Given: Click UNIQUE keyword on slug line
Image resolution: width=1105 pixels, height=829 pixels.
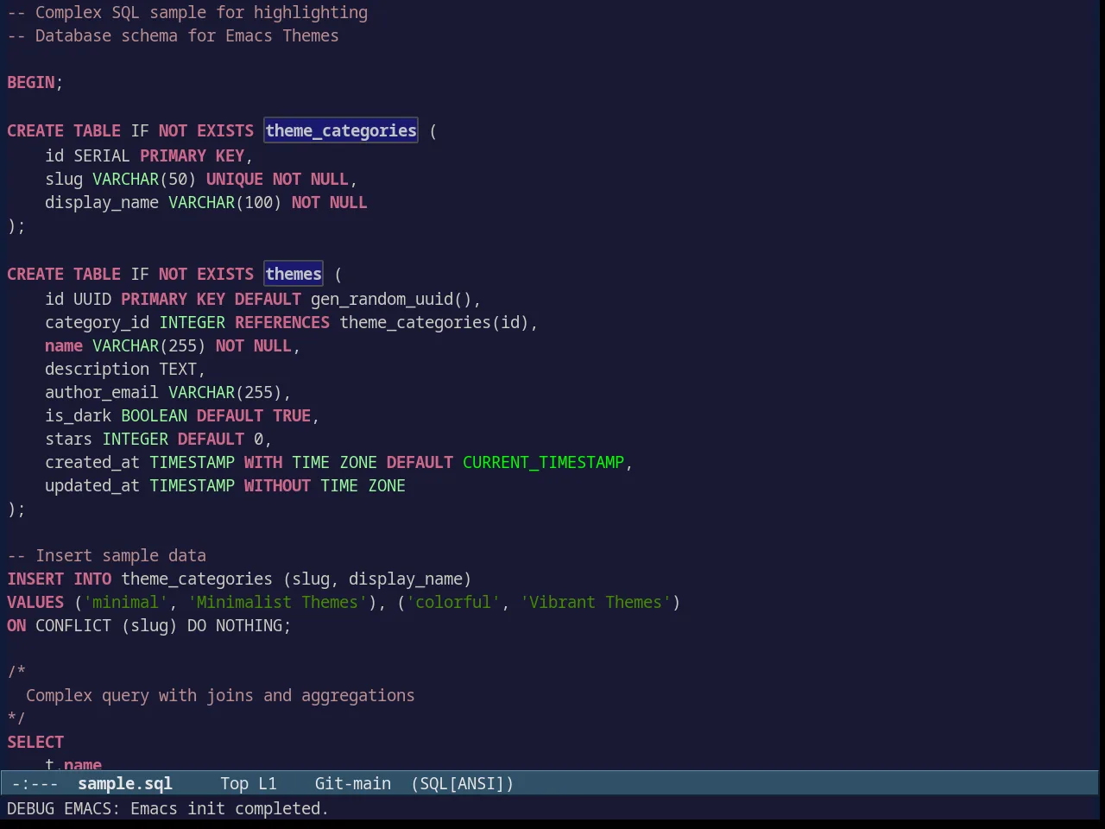Looking at the screenshot, I should tap(235, 179).
